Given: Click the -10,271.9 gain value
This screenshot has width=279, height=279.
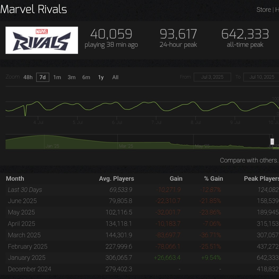Looking at the screenshot, I should 168,190.
